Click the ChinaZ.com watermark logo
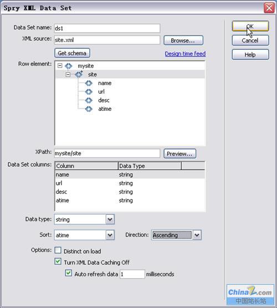This screenshot has width=277, height=308. (250, 295)
